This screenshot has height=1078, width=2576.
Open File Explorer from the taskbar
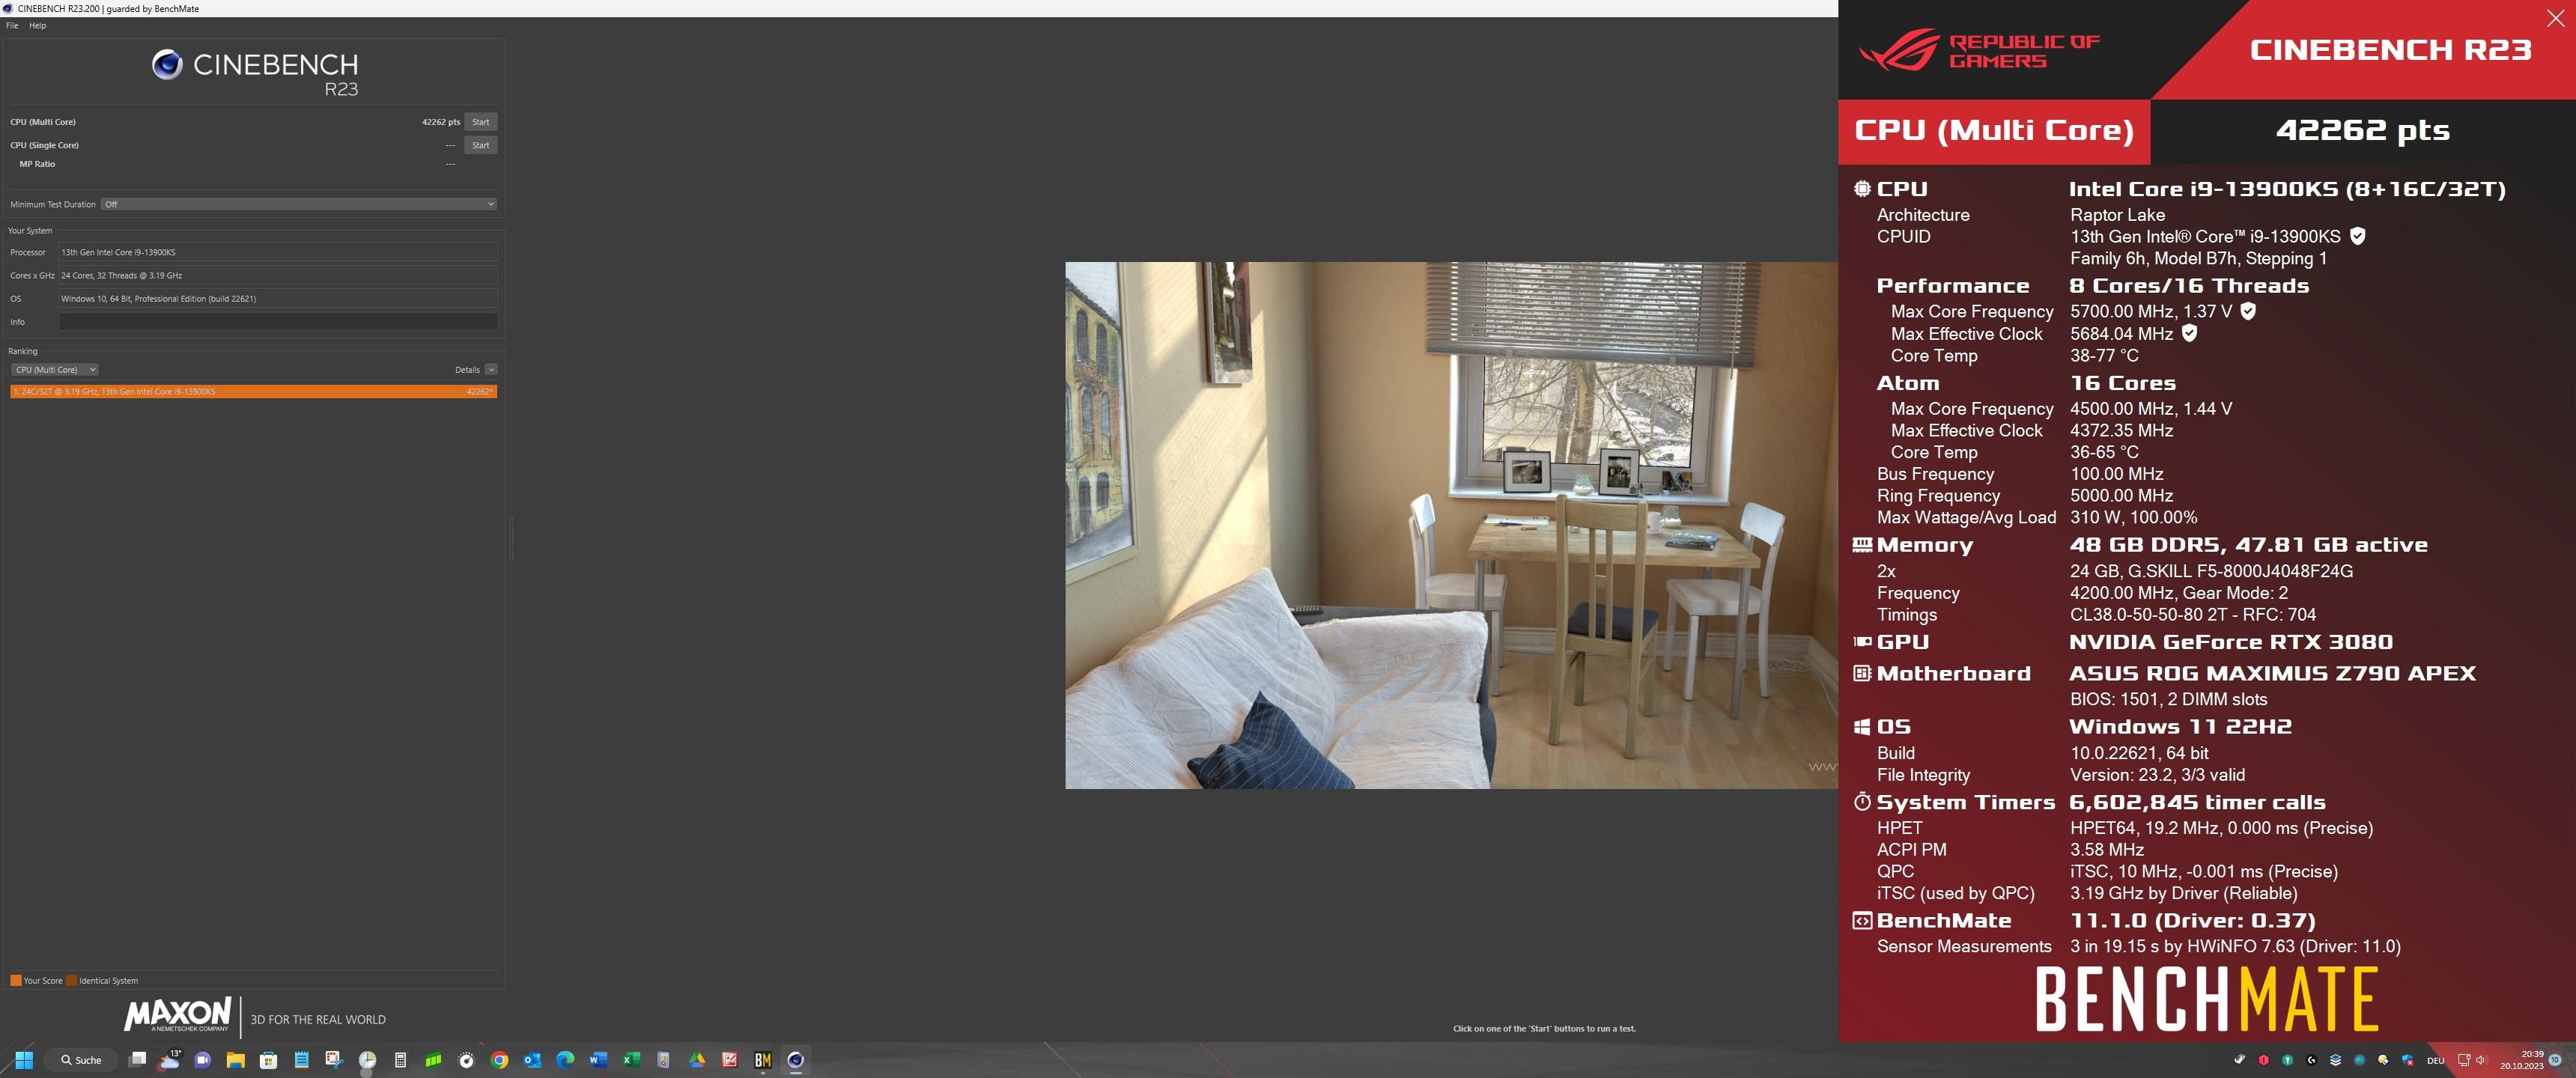pyautogui.click(x=235, y=1060)
